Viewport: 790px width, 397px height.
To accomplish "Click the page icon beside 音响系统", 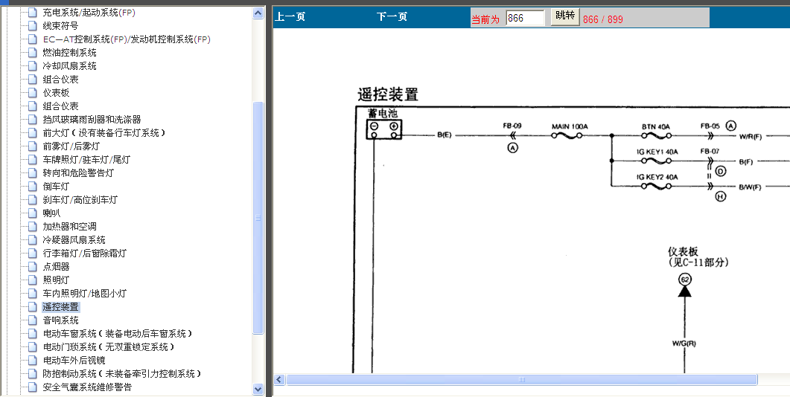I will (x=32, y=320).
